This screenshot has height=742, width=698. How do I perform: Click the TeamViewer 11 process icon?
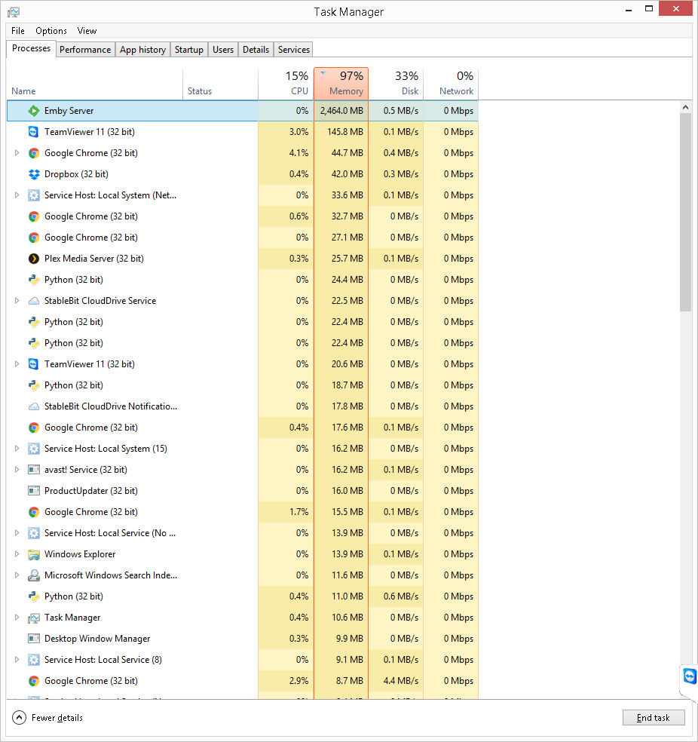34,131
